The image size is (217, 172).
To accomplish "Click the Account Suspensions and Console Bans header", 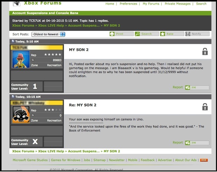I will [x=45, y=13].
